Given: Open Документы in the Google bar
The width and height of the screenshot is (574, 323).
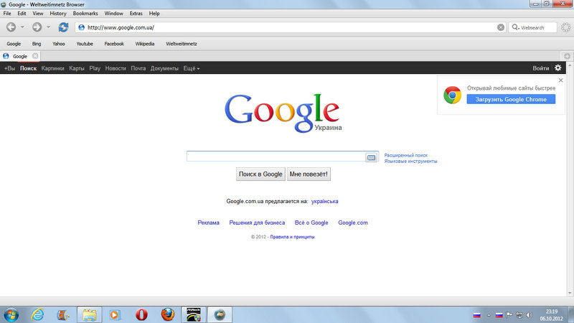Looking at the screenshot, I should click(x=164, y=68).
